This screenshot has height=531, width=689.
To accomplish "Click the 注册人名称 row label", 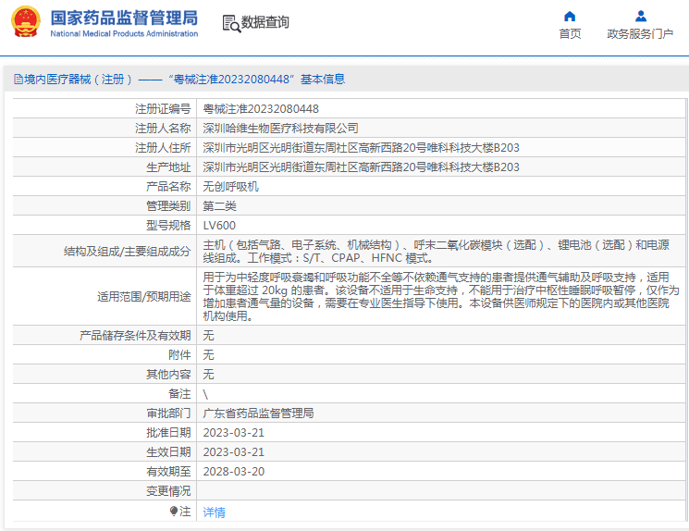I will [x=163, y=128].
